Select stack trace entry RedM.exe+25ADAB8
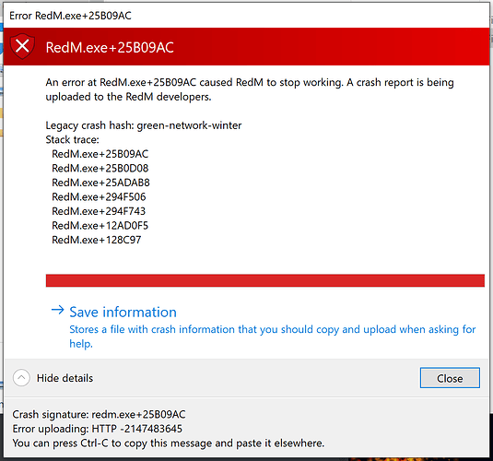The image size is (493, 461). tap(100, 183)
